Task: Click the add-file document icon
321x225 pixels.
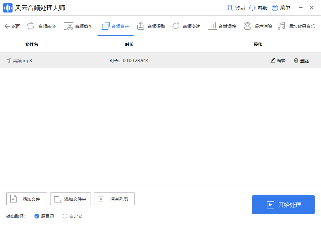Action: click(x=13, y=199)
